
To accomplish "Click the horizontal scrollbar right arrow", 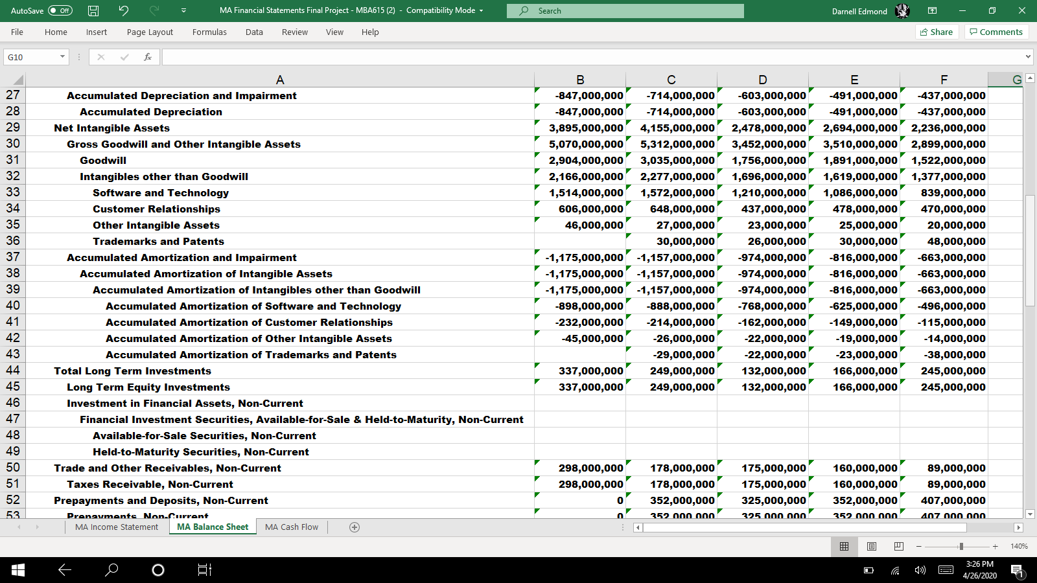I will pyautogui.click(x=1018, y=528).
